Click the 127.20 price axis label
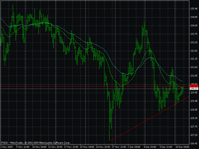199x149 pixels. point(194,135)
